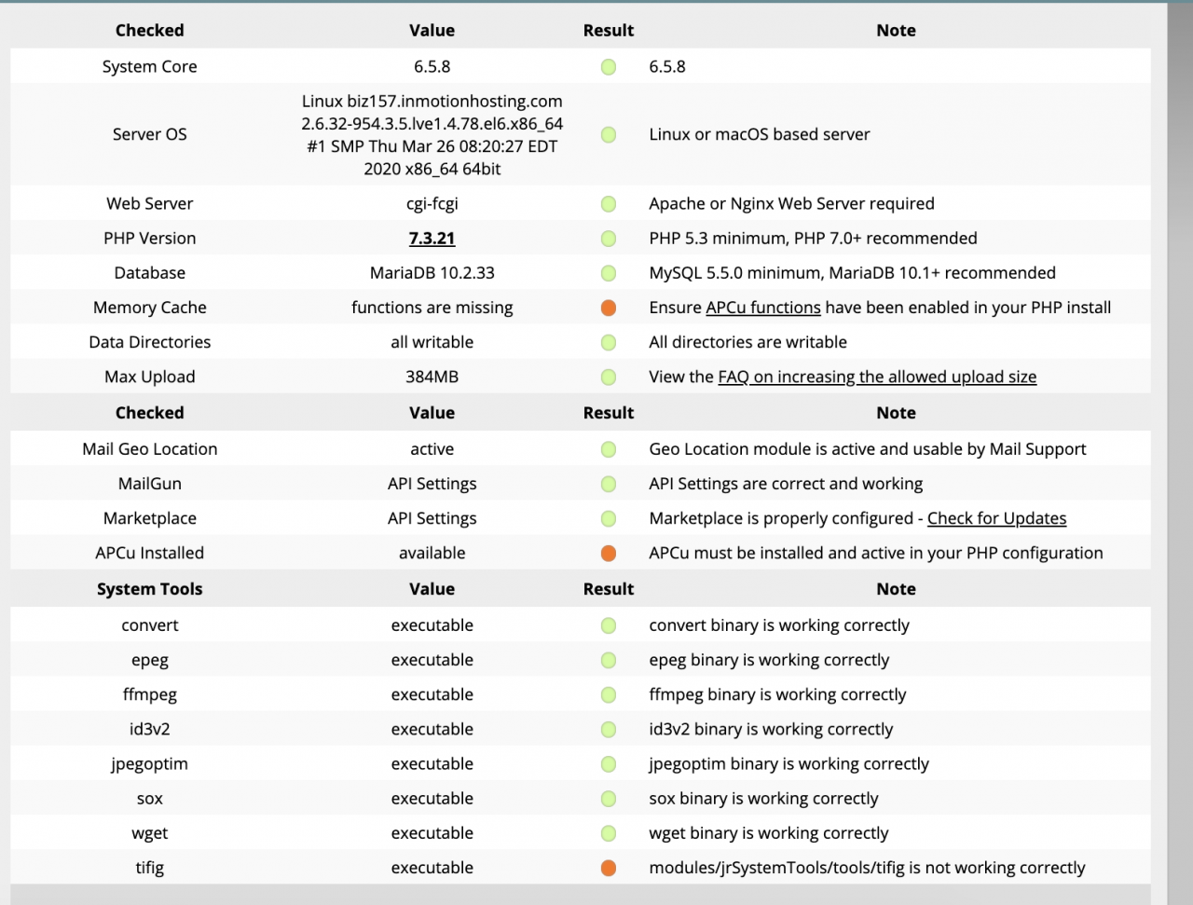
Task: Click the orange status dot for APCu Installed
Action: coord(609,554)
